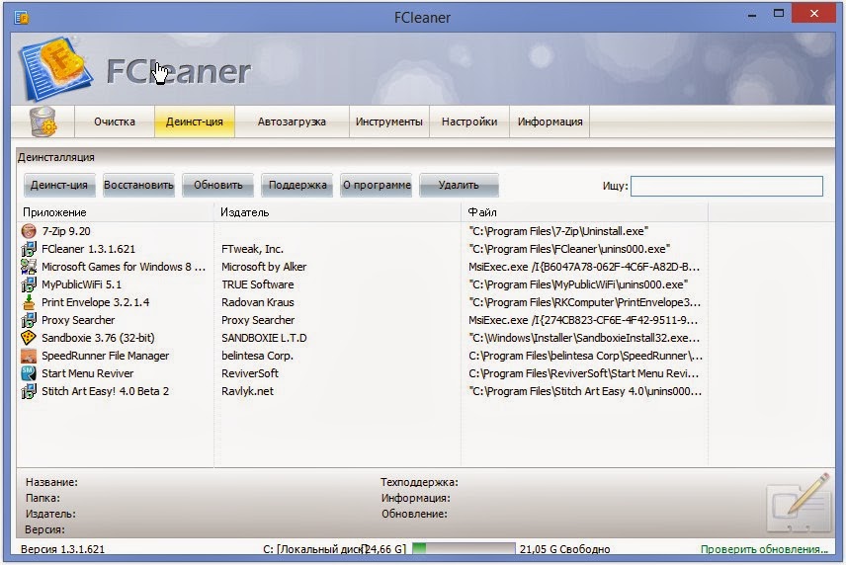Image resolution: width=846 pixels, height=565 pixels.
Task: Click the trash can icon beside the tabs
Action: point(42,121)
